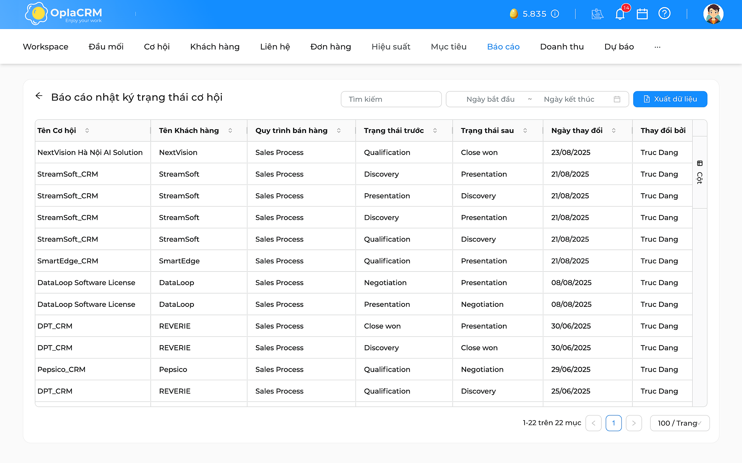Image resolution: width=742 pixels, height=463 pixels.
Task: Go back using the left arrow icon
Action: [x=39, y=96]
